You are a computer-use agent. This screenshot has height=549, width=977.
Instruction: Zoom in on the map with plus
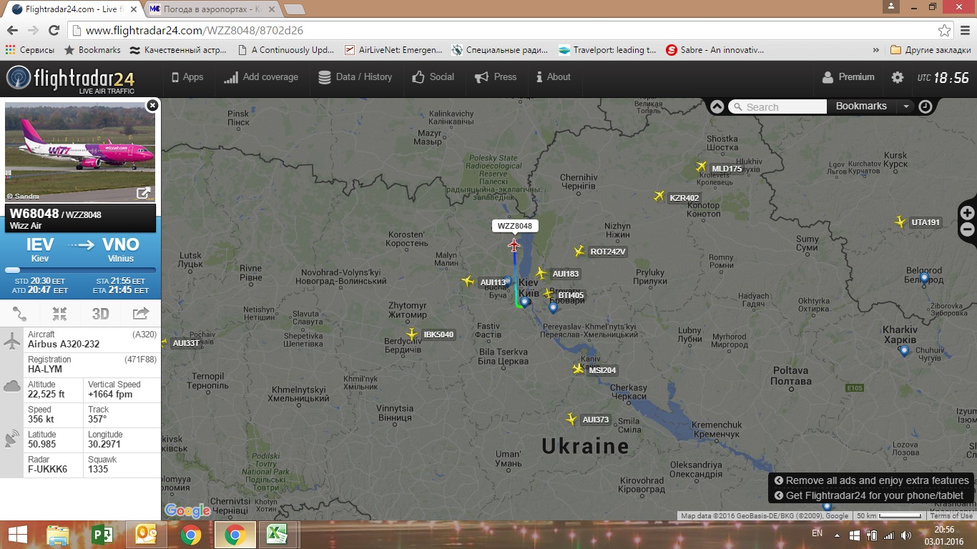[x=967, y=213]
